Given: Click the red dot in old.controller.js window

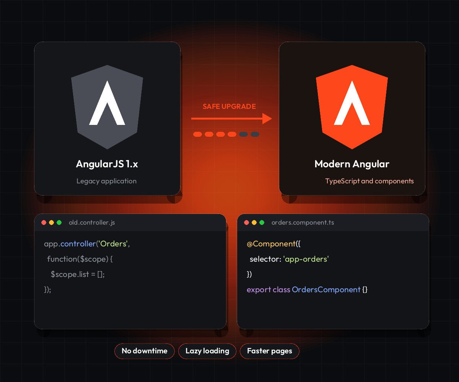Looking at the screenshot, I should click(44, 222).
